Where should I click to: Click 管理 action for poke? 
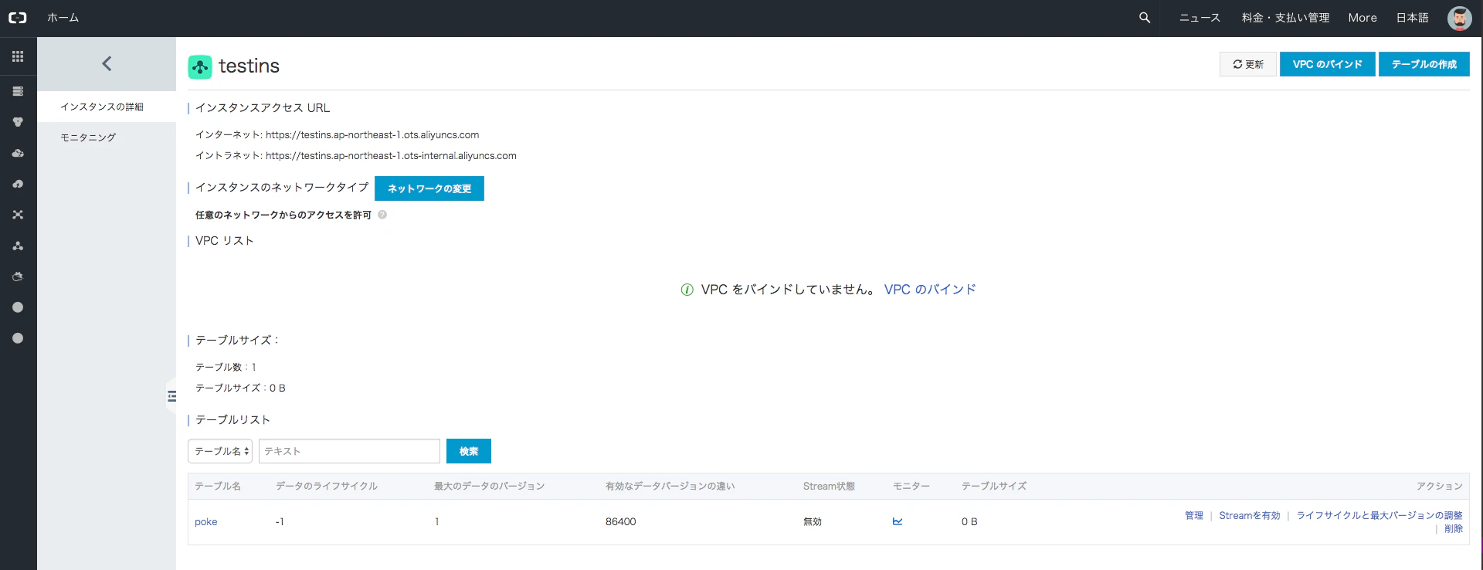click(1194, 515)
